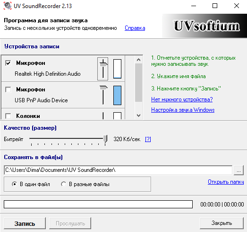Click the device list scrollbar thumb

click(x=139, y=83)
